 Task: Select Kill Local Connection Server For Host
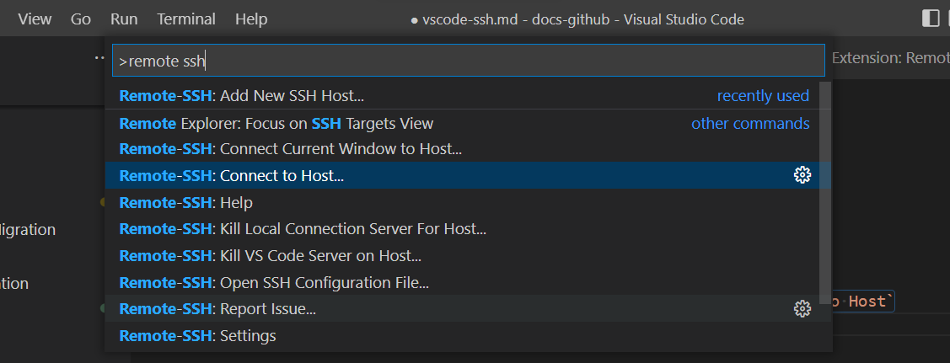click(468, 229)
